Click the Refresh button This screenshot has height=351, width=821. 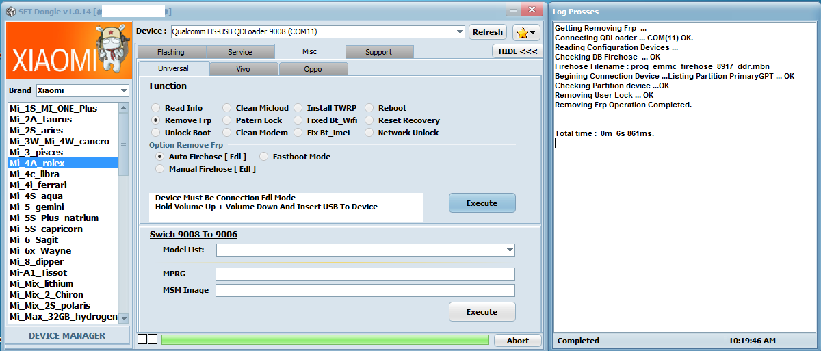point(488,32)
